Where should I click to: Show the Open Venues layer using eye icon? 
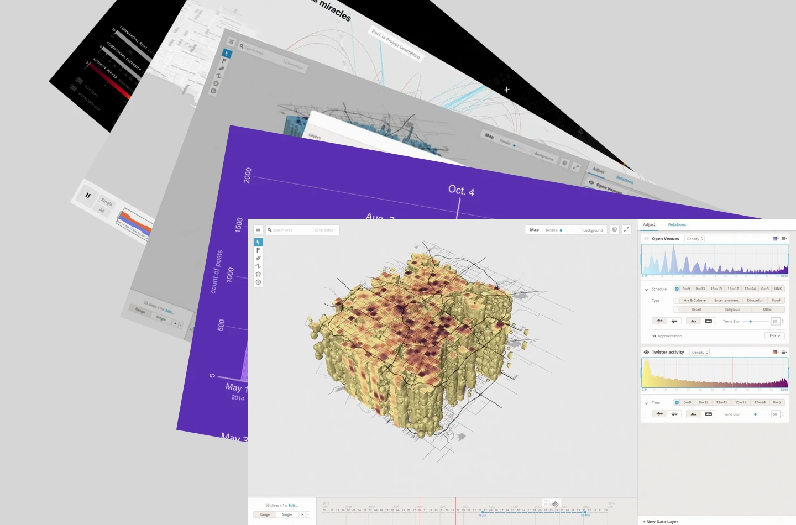click(x=646, y=239)
